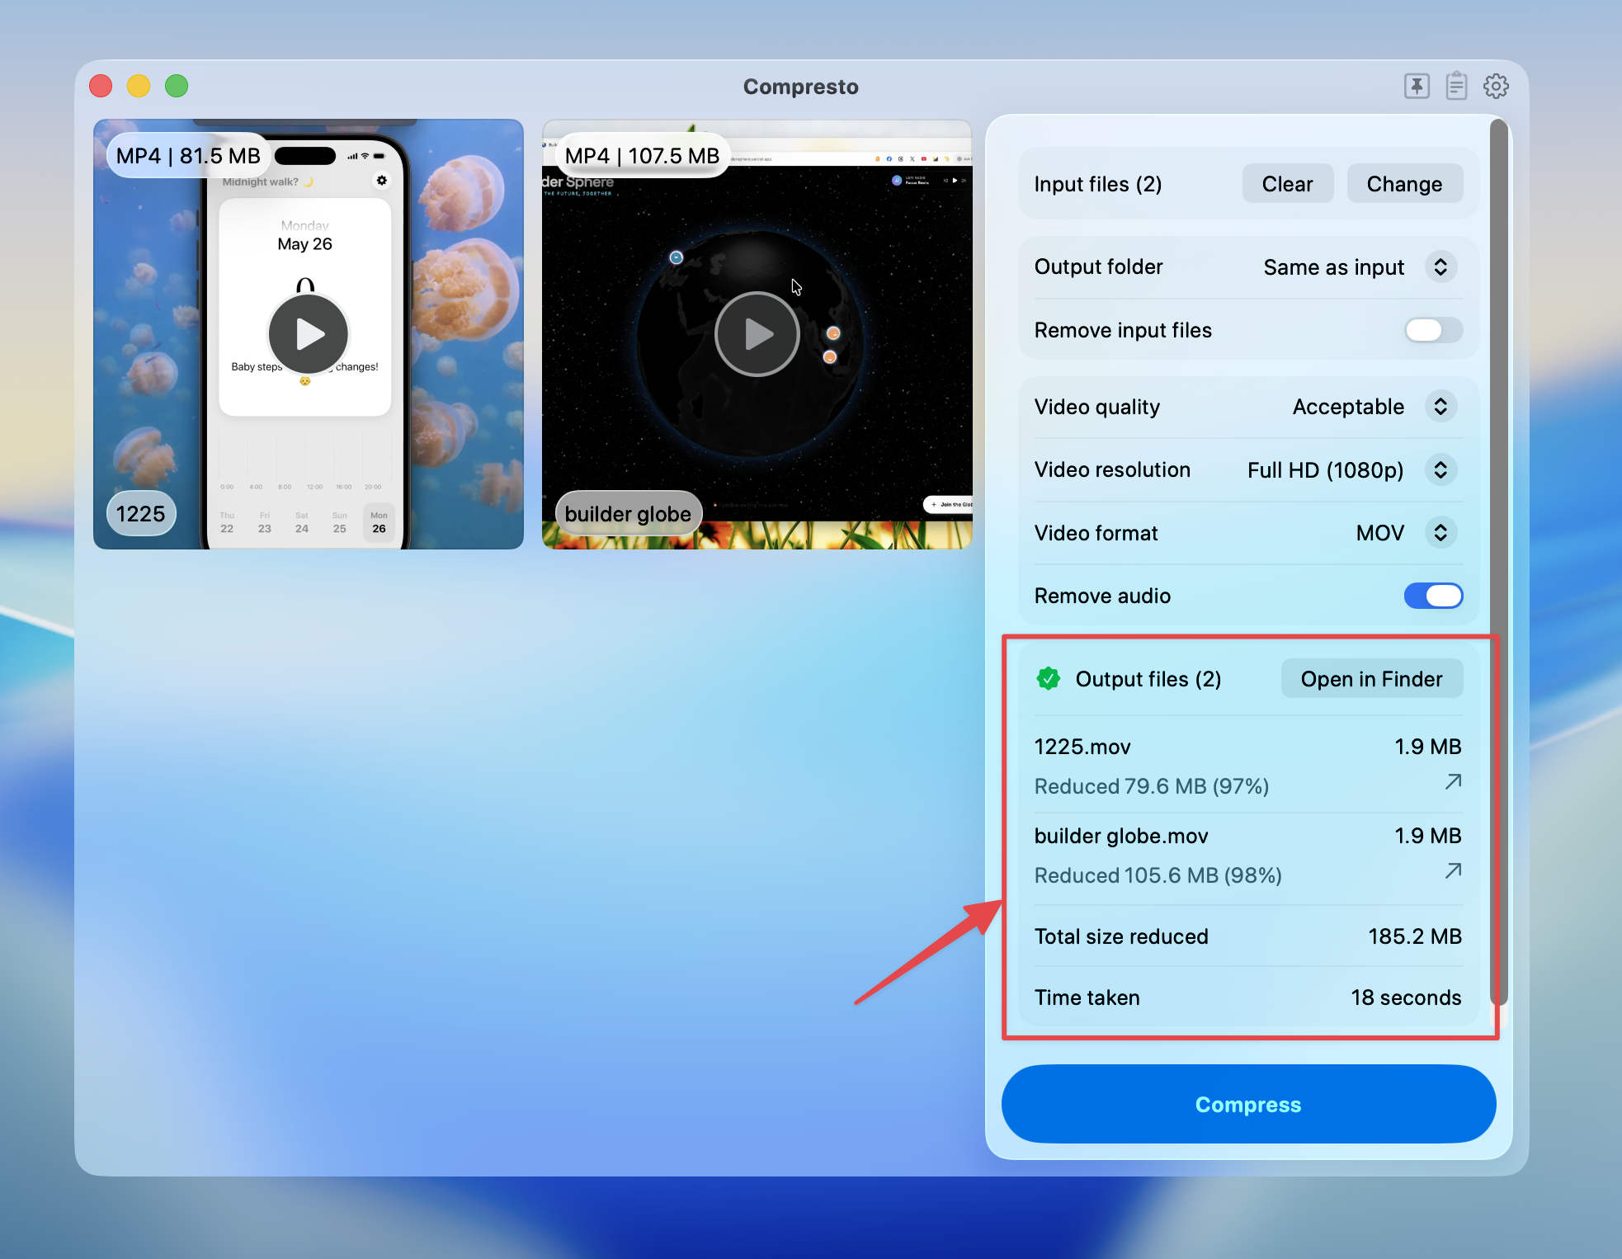Screen dimensions: 1622x1259
Task: Expand the Output folder dropdown
Action: [1440, 266]
